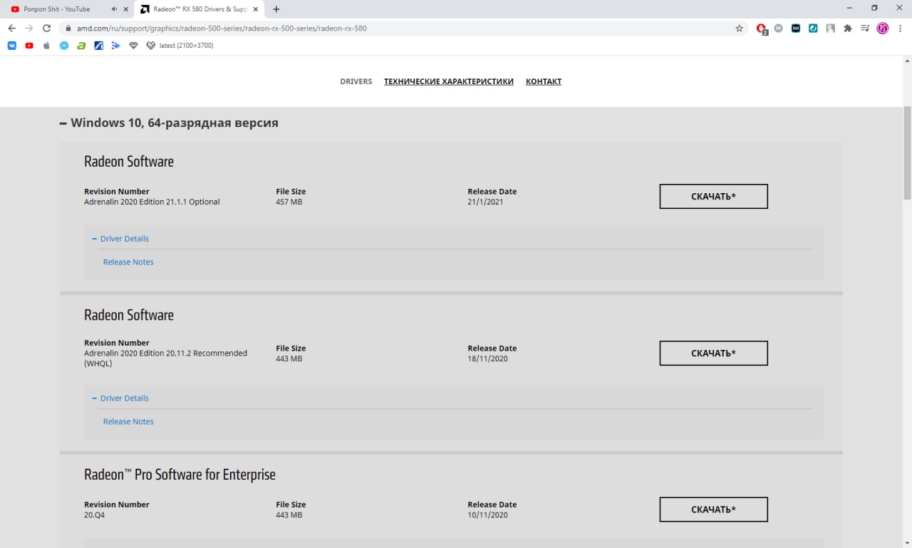Screen dimensions: 912x548
Task: Download Radeon Pro Software 20.Q4 via СКАЧАТЬ
Action: (713, 510)
